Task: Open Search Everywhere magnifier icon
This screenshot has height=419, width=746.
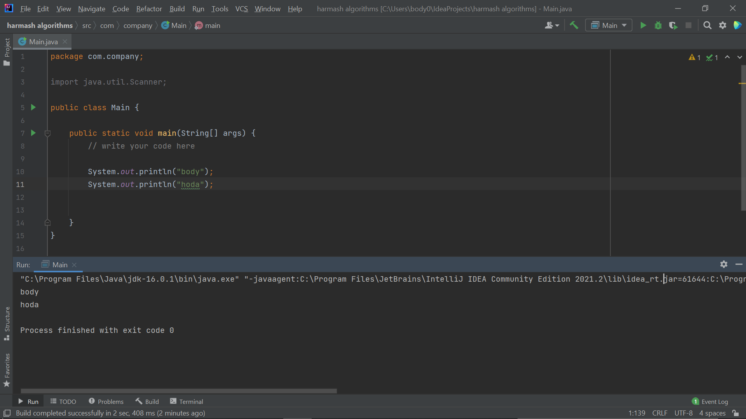Action: point(708,25)
